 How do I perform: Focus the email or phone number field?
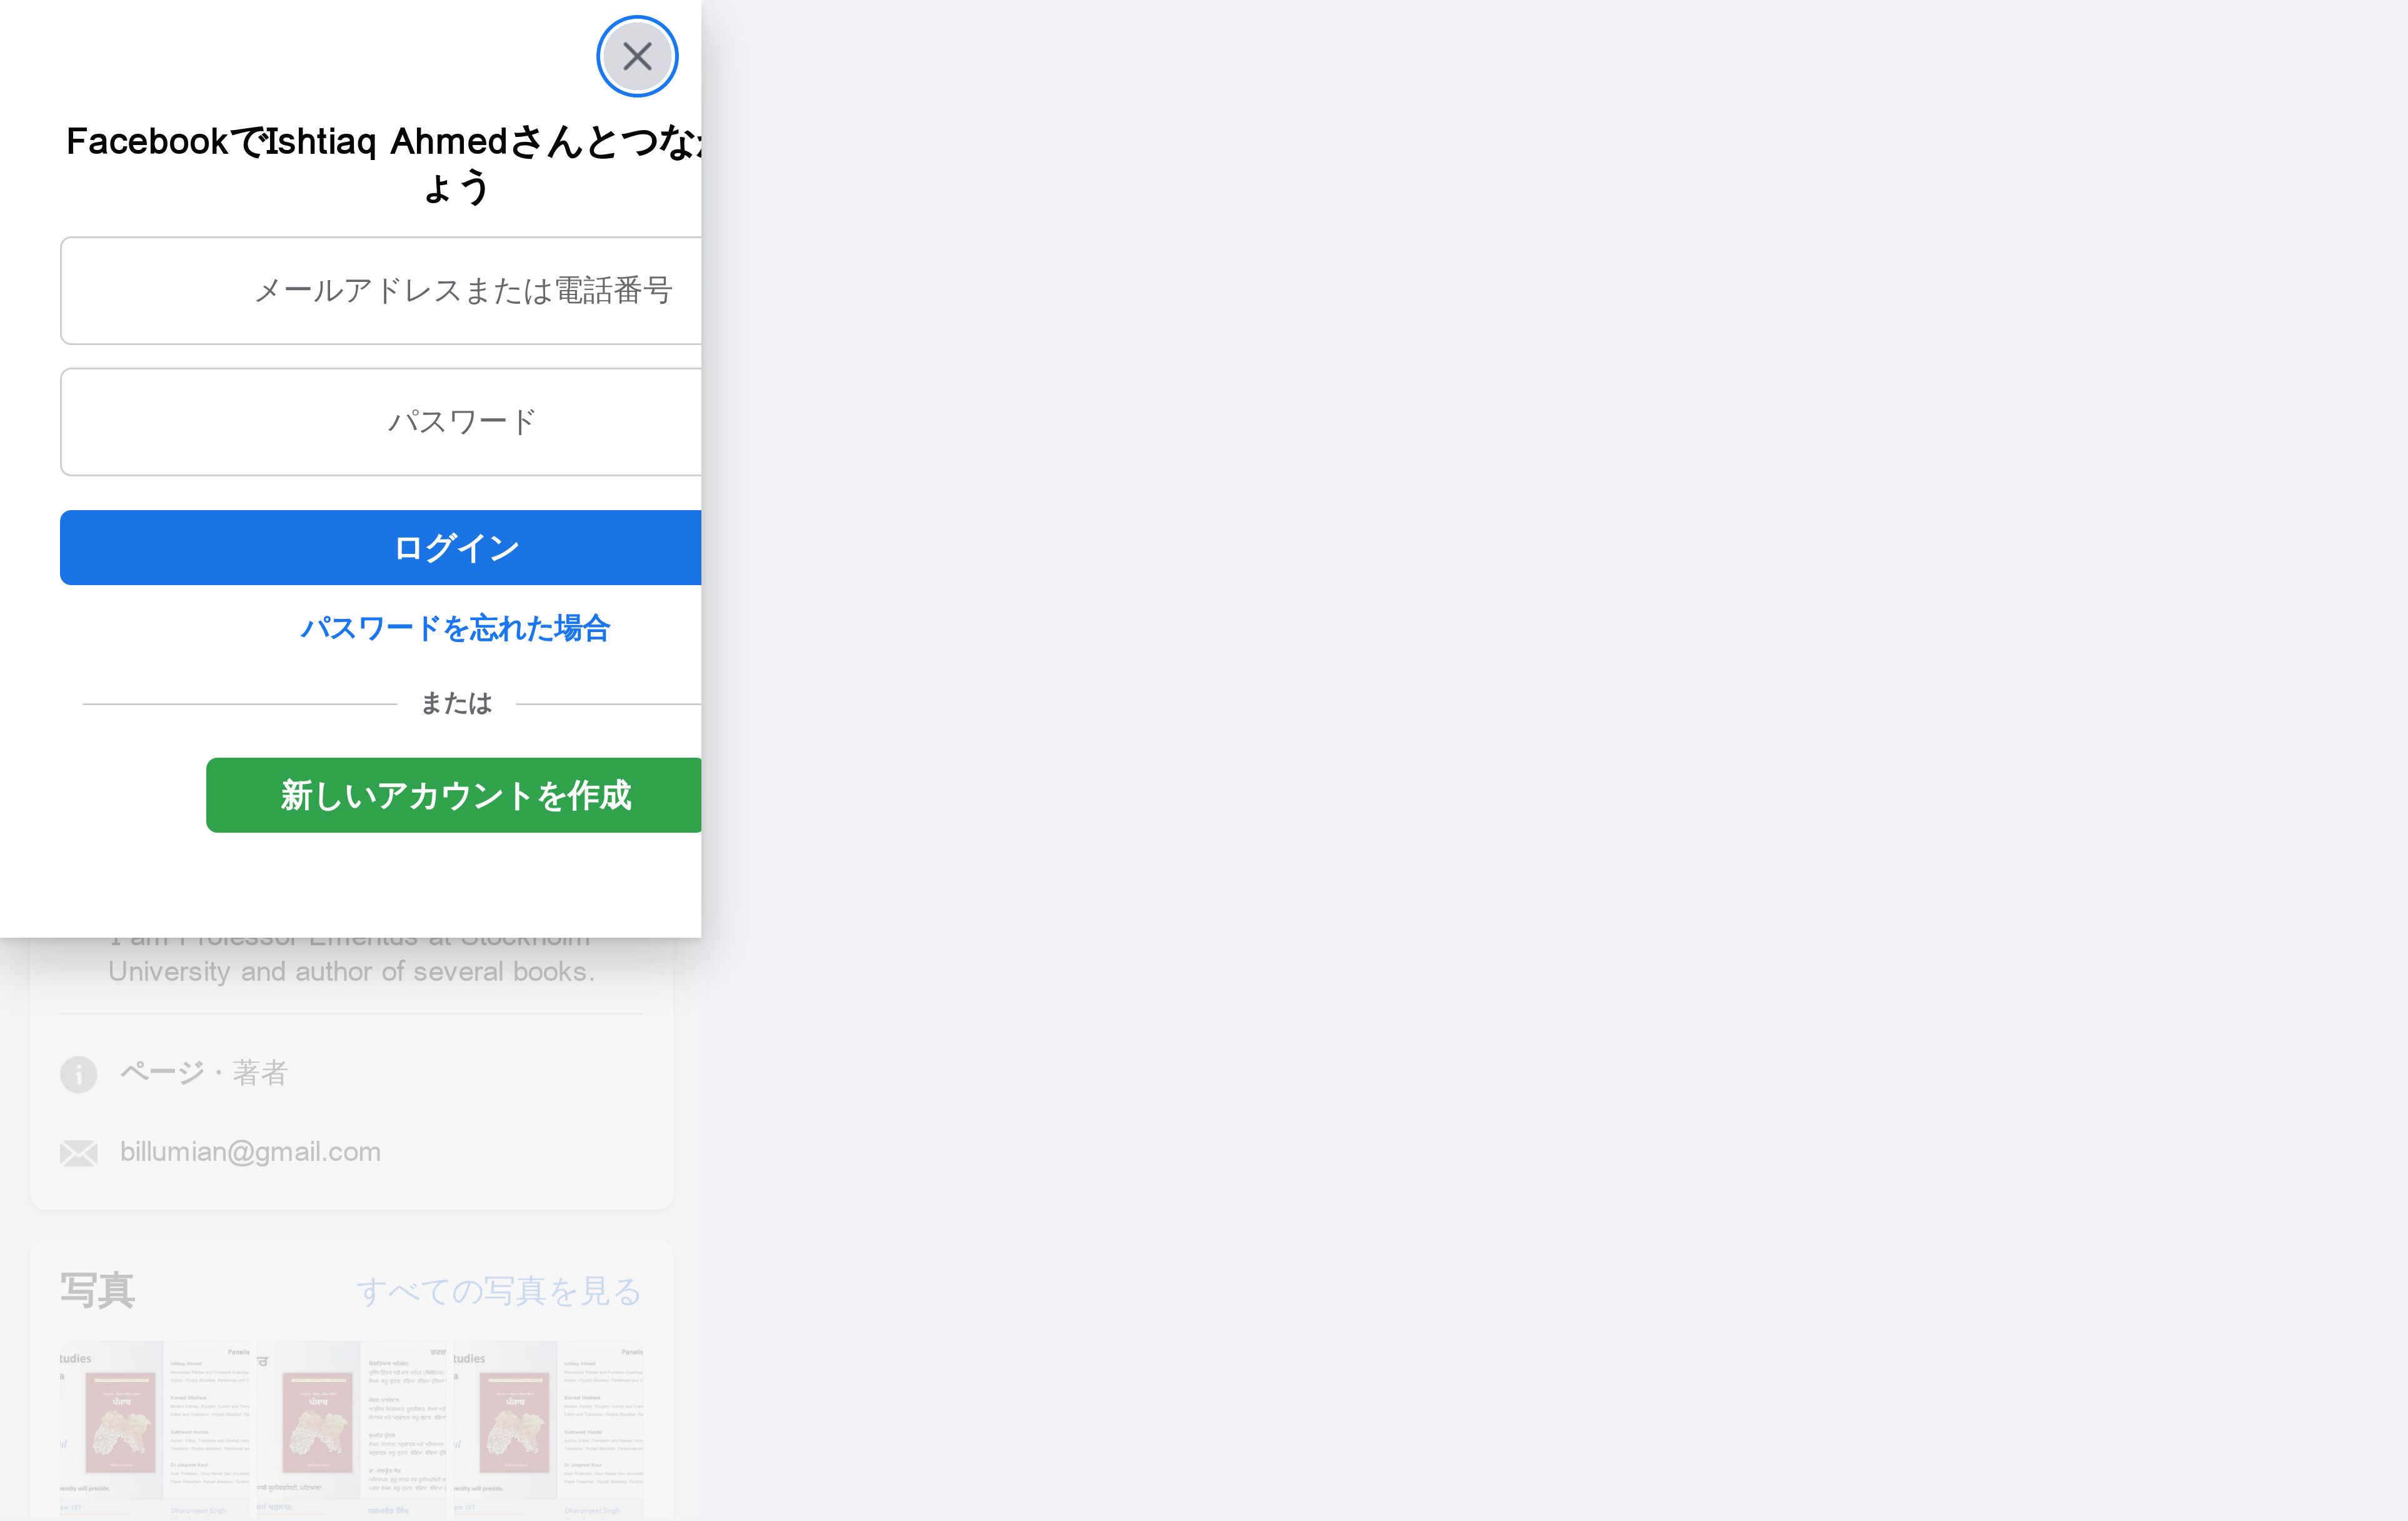click(380, 291)
